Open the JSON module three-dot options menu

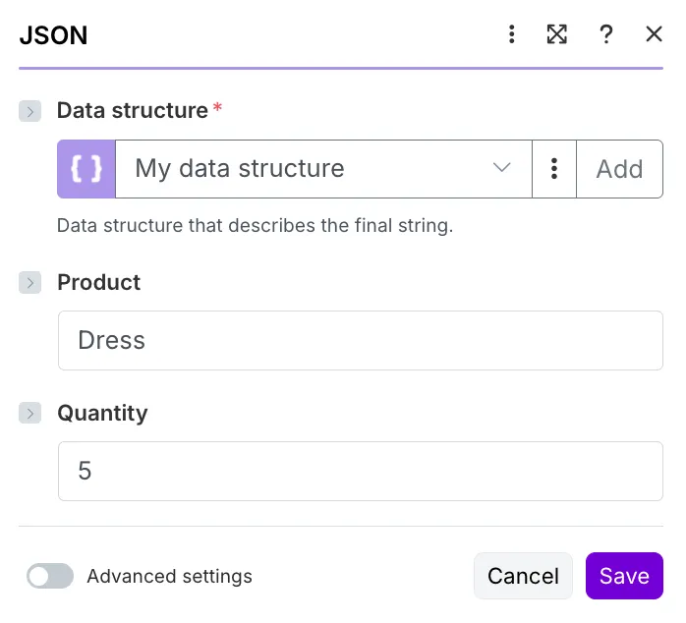[x=511, y=34]
